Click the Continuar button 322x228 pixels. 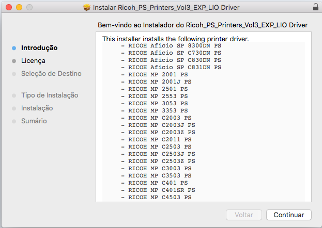289,215
